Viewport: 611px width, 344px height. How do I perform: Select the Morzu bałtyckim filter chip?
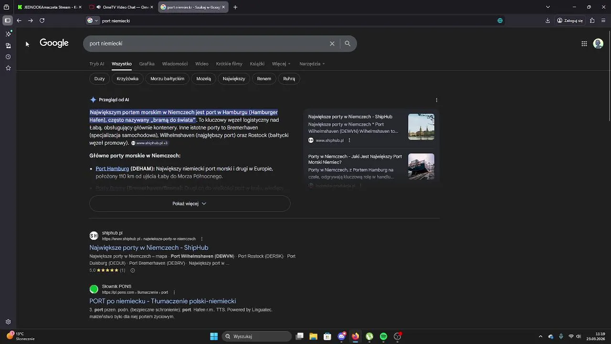pos(167,79)
